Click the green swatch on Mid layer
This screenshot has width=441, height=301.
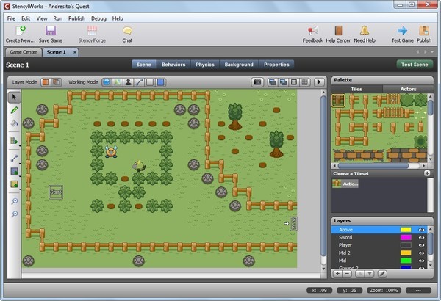point(406,261)
